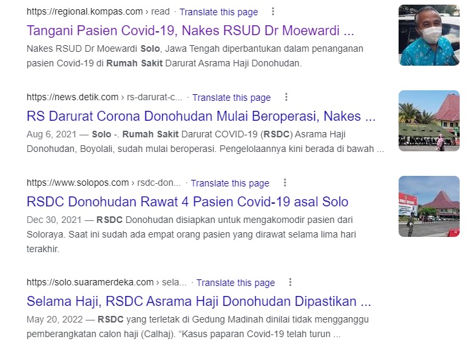Click snippet text 'Nakes RSUD Dr Moewardi Solo, Jawa Tengah'
Screen dimensions: 473x361
[123, 48]
